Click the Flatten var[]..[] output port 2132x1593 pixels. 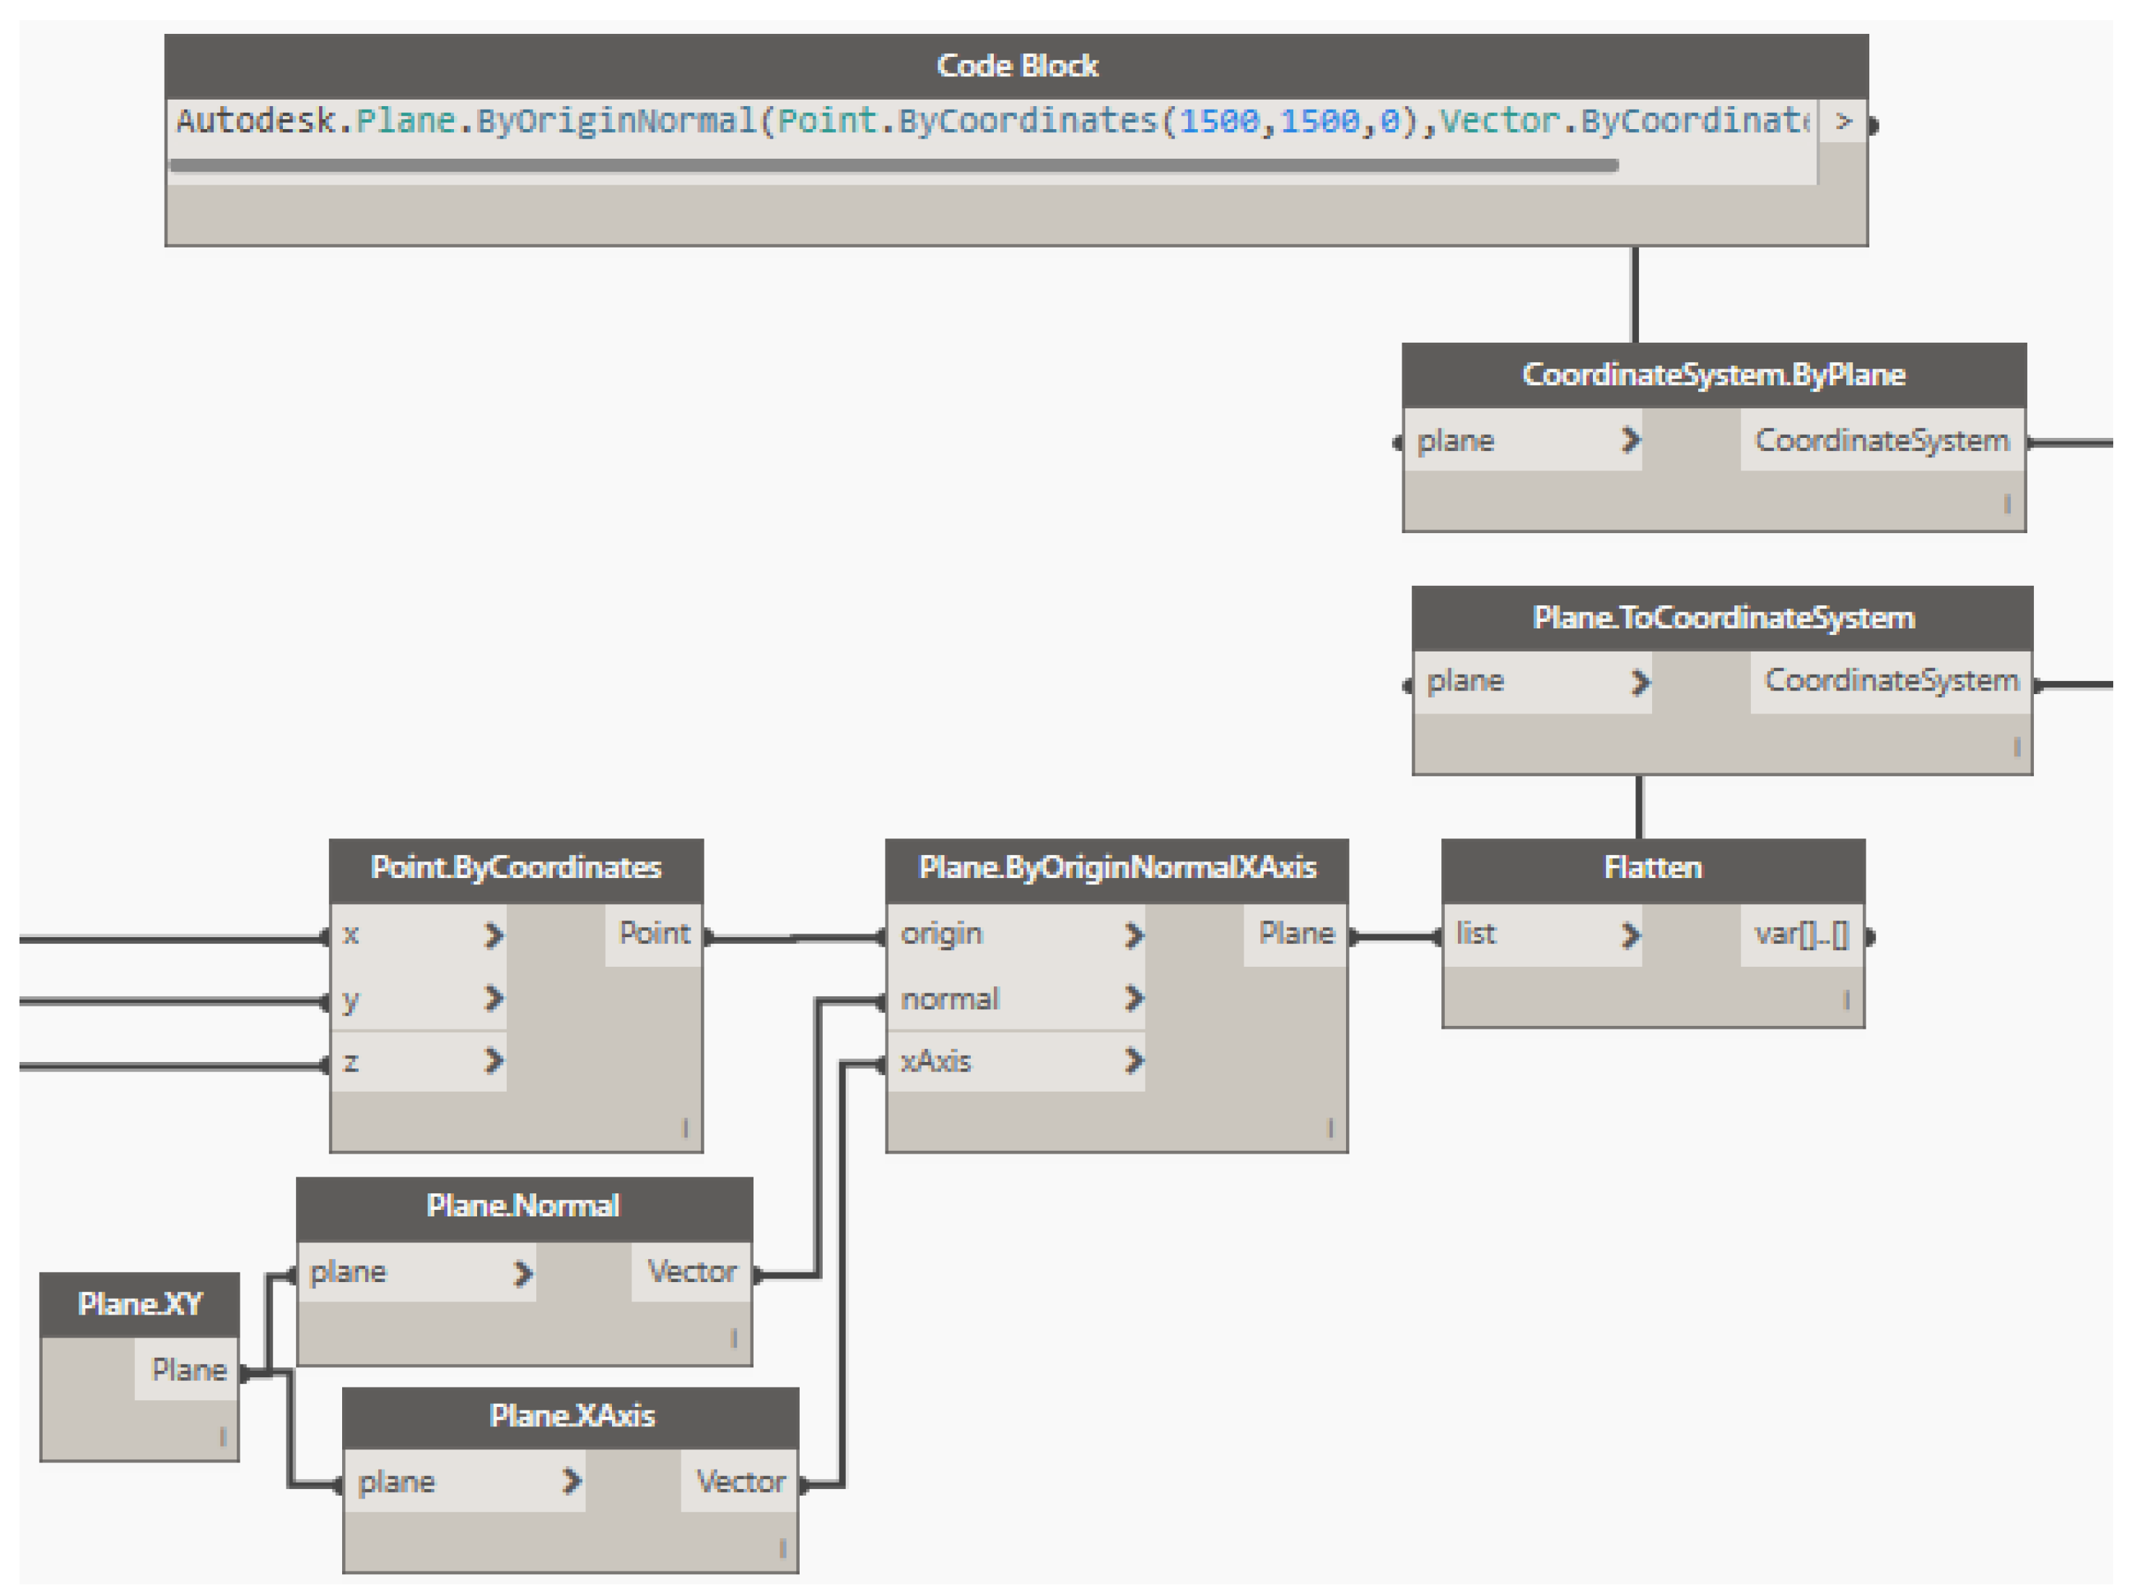tap(1801, 935)
